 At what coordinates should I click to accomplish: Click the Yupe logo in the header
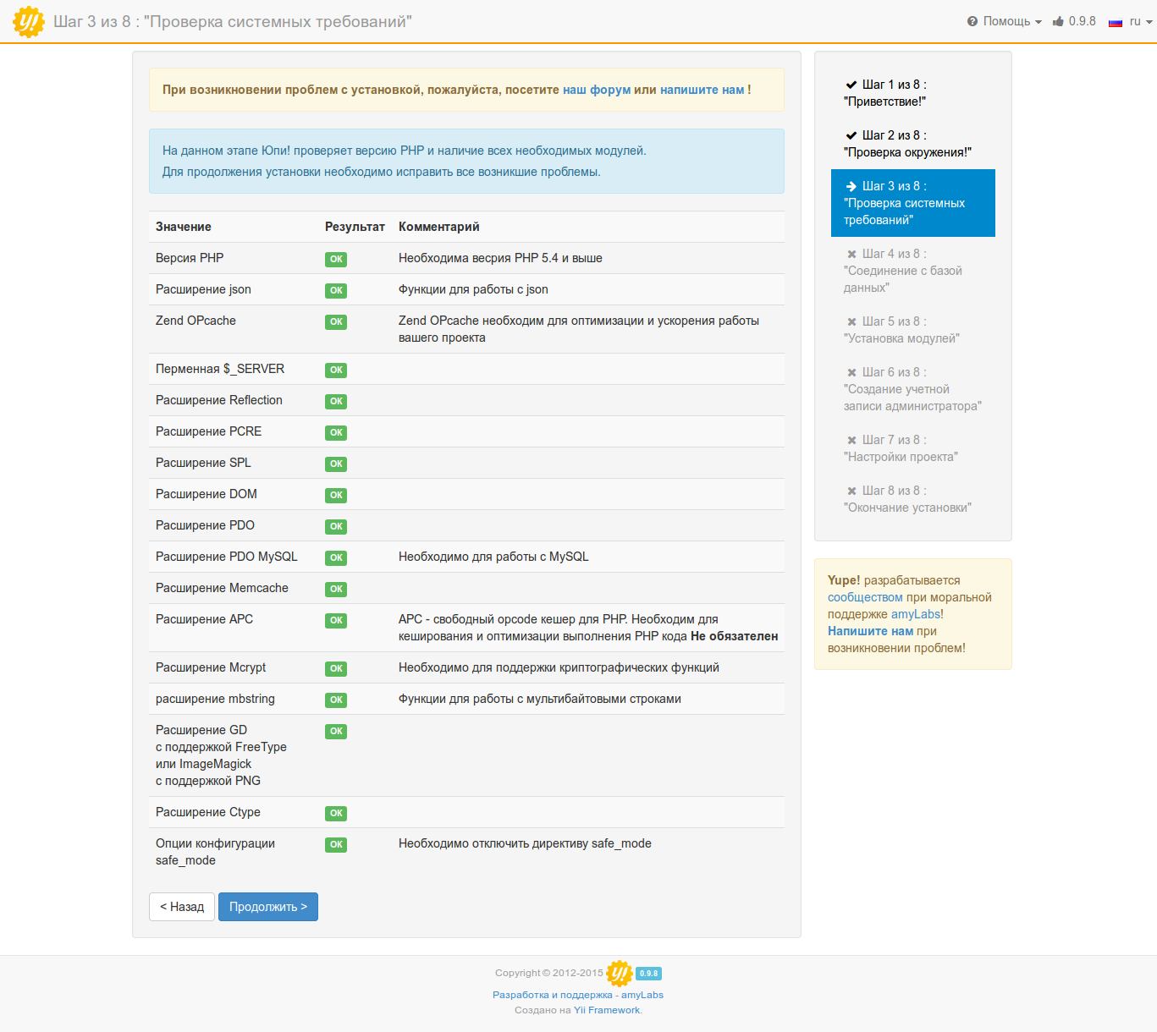pos(29,22)
